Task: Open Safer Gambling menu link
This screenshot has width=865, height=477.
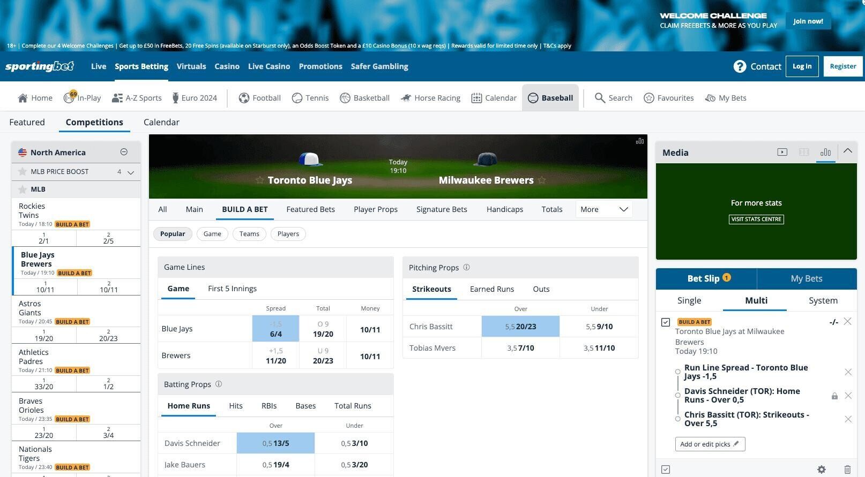Action: (379, 66)
